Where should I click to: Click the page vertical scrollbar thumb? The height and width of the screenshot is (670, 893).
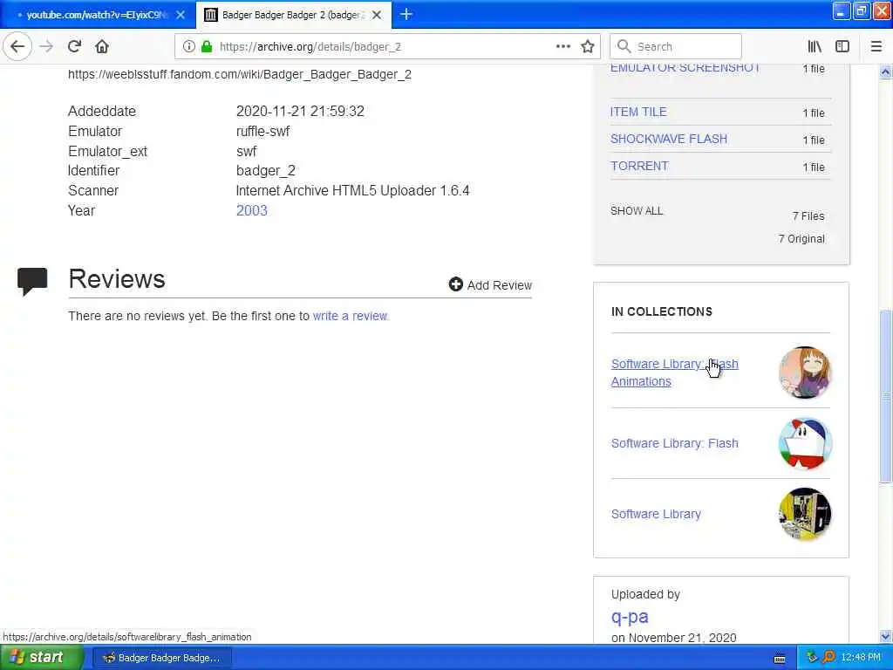[885, 397]
